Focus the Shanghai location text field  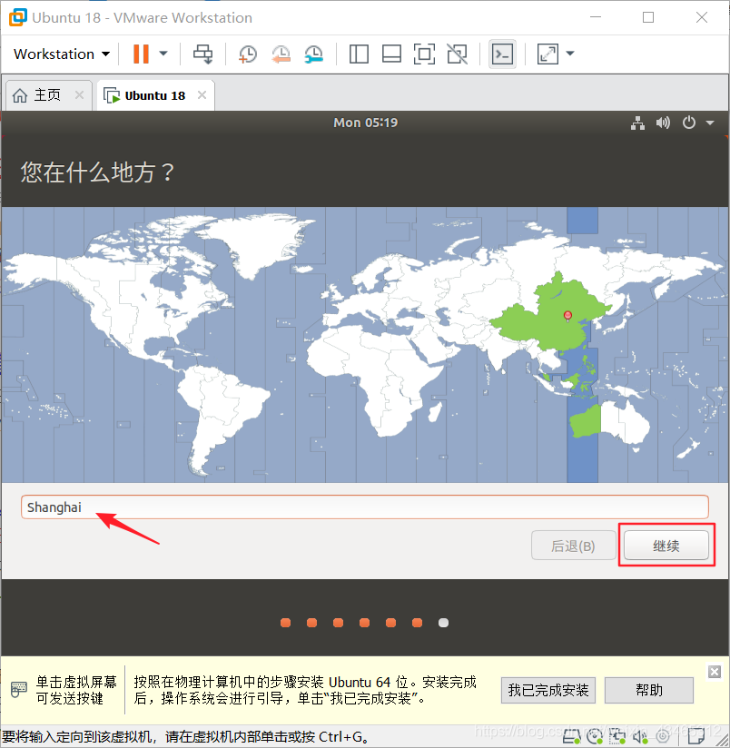[364, 507]
